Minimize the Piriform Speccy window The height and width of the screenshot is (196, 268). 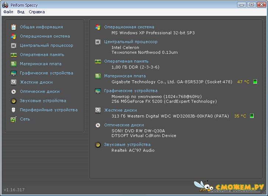coord(241,5)
